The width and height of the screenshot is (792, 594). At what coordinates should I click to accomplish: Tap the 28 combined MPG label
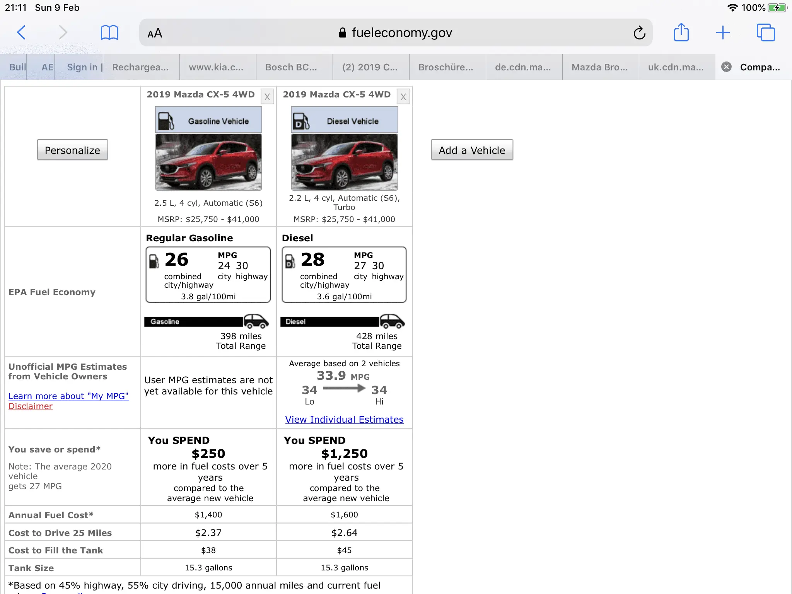tap(312, 259)
